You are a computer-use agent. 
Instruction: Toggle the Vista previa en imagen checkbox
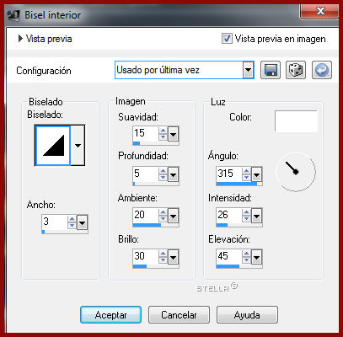(x=227, y=39)
